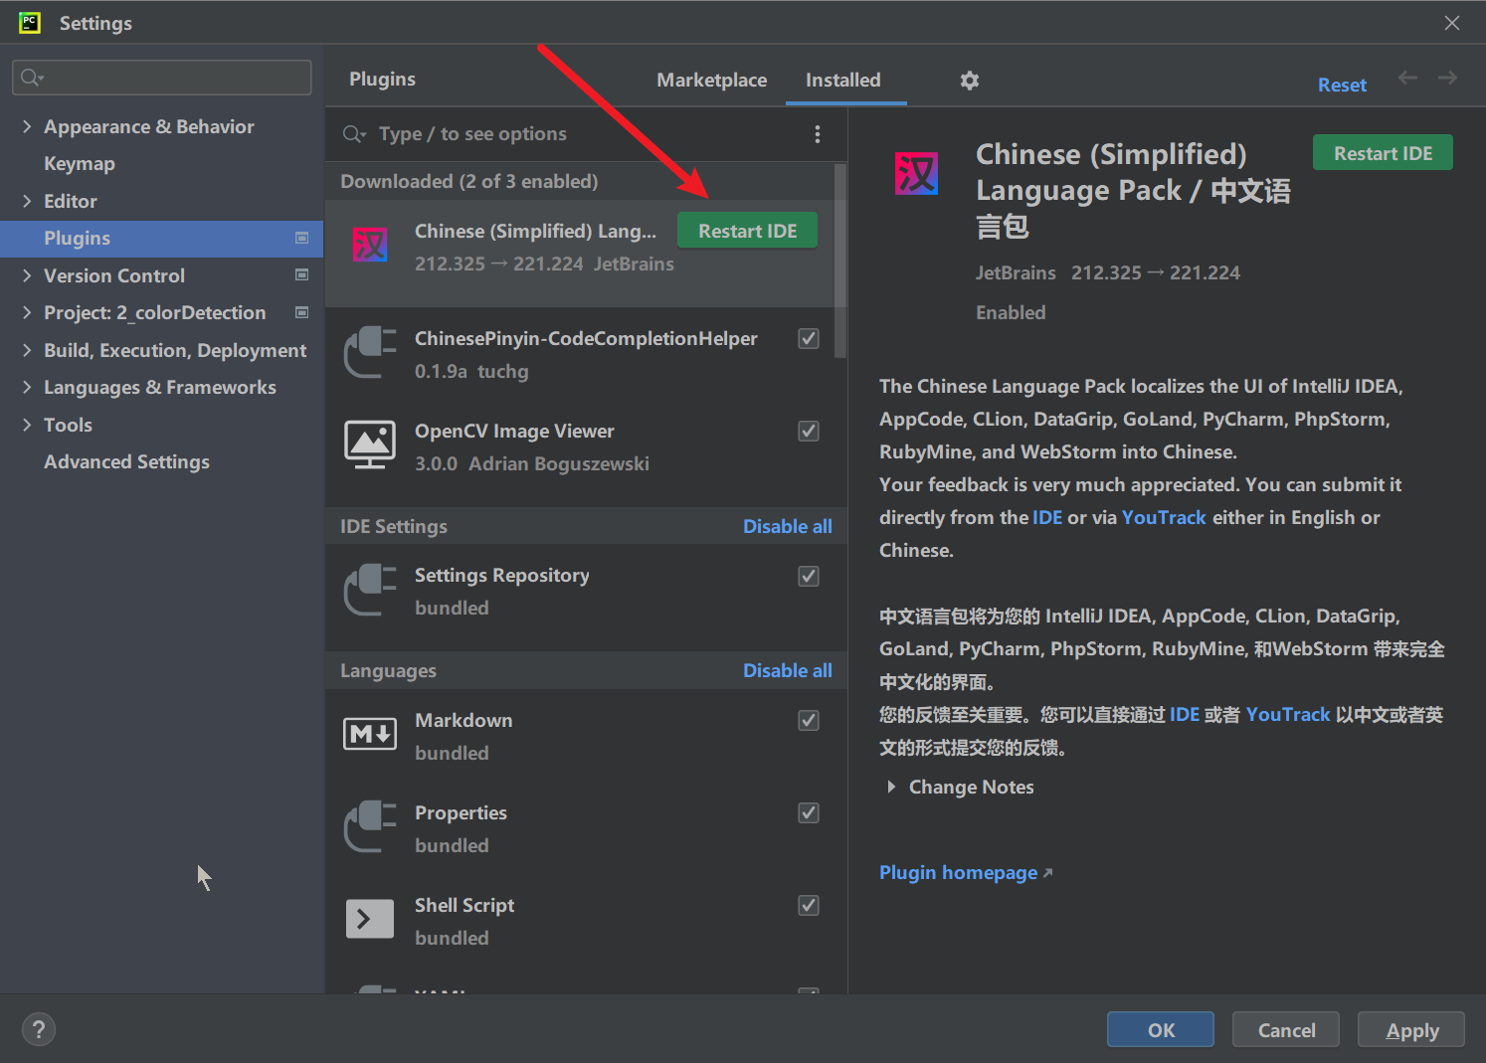
Task: Disable all Languages plugins
Action: coord(788,670)
